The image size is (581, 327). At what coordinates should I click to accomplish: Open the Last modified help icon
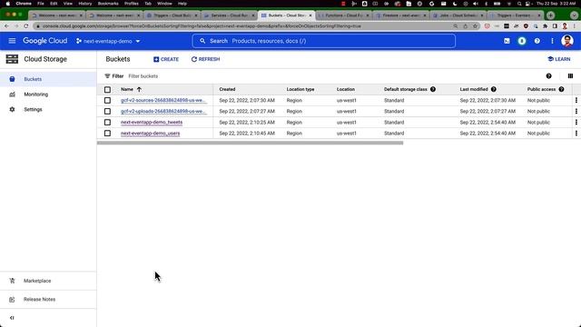point(494,89)
